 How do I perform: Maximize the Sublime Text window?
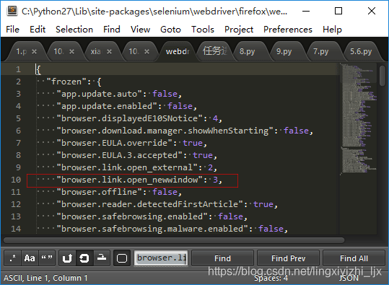click(x=338, y=11)
